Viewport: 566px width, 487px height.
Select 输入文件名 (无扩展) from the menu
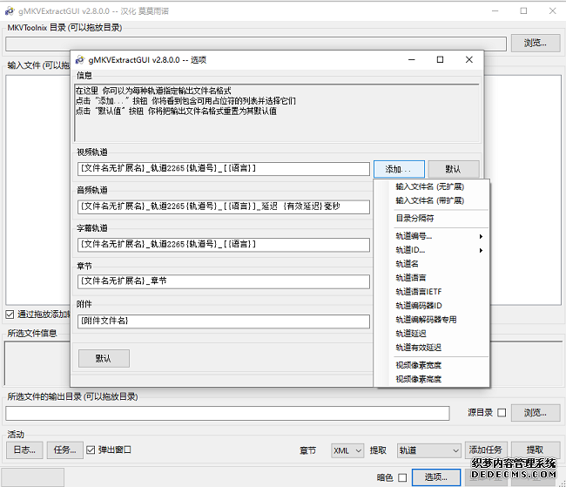[x=429, y=186]
